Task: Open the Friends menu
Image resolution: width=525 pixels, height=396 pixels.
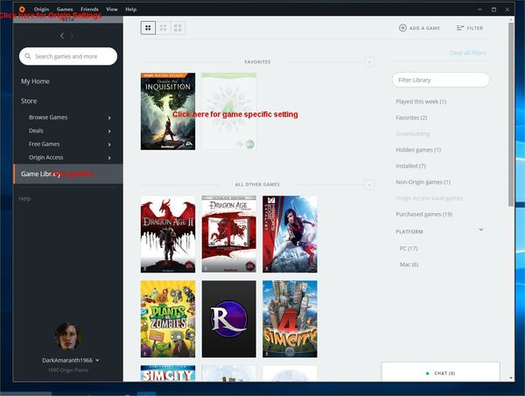Action: [x=89, y=10]
